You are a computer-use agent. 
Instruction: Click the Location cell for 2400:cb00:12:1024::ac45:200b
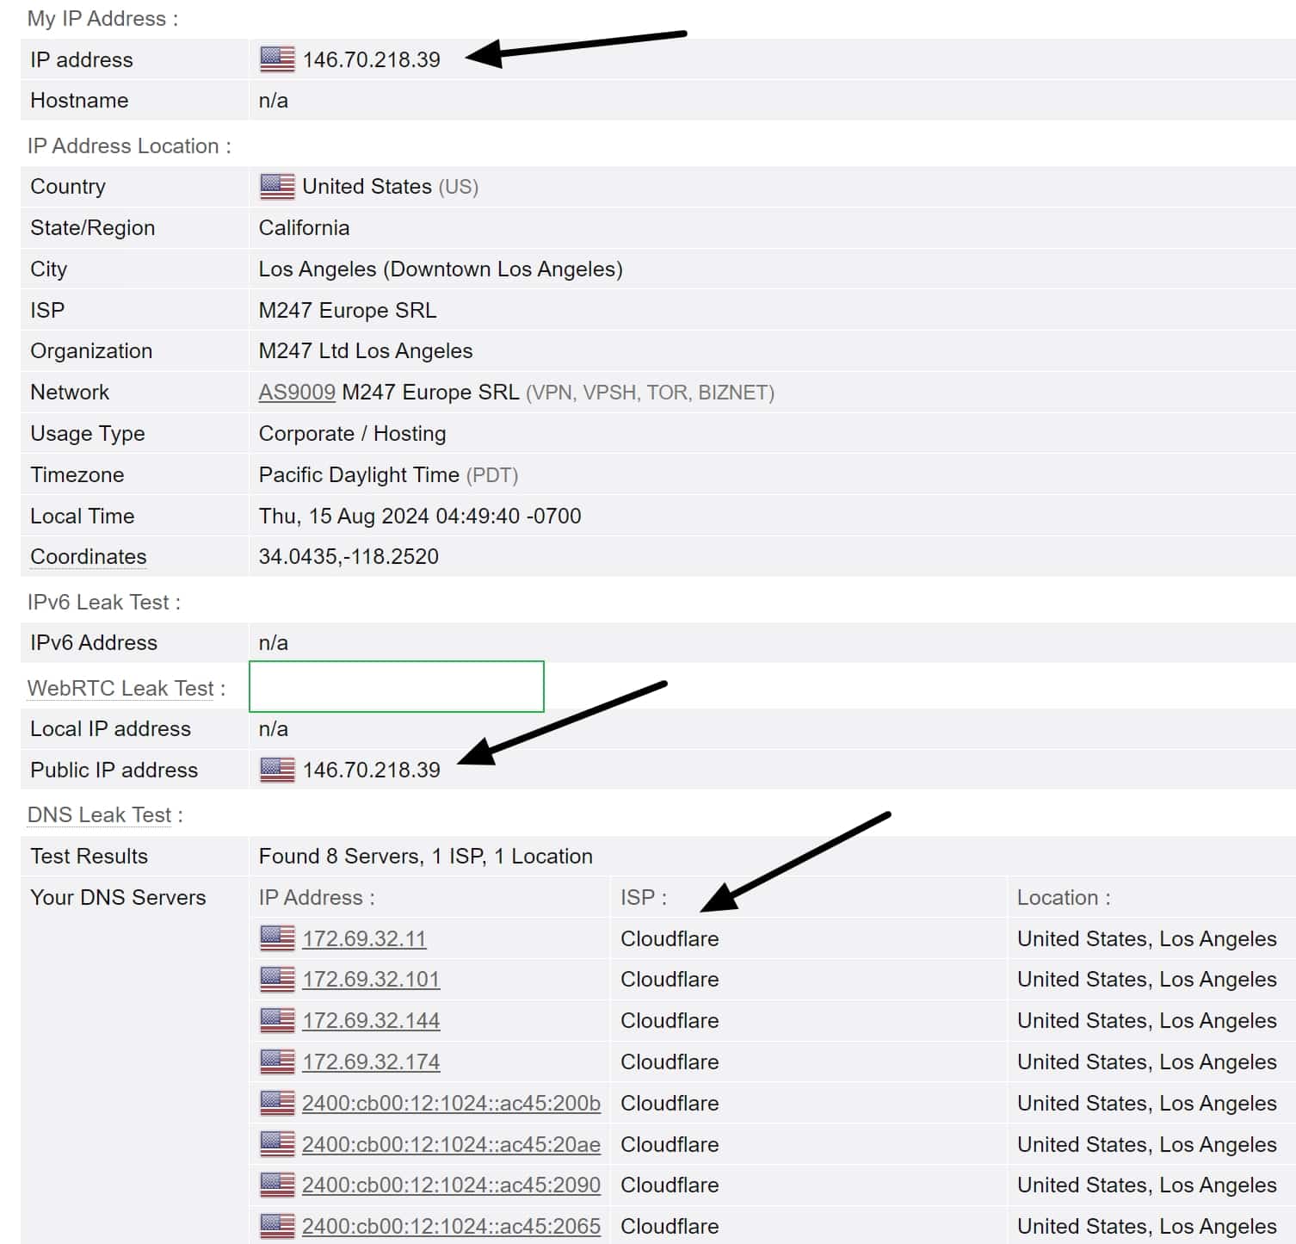pos(1146,1103)
